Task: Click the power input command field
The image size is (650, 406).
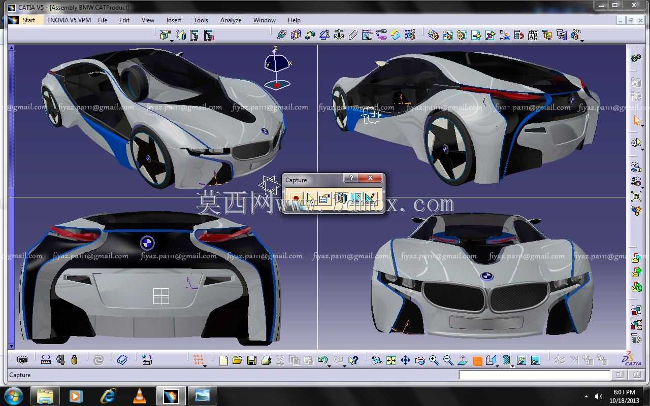Action: pos(535,375)
